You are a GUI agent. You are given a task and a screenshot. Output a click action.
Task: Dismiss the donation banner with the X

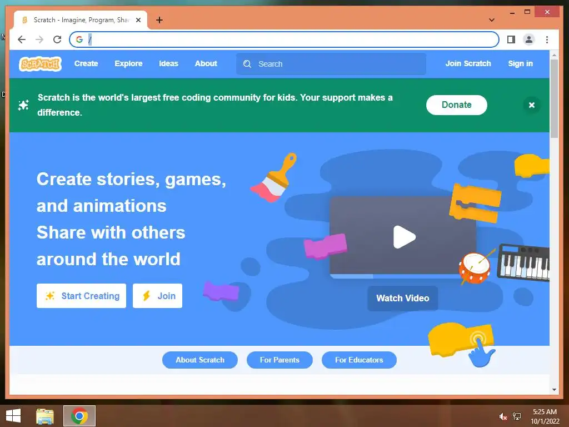click(x=532, y=105)
